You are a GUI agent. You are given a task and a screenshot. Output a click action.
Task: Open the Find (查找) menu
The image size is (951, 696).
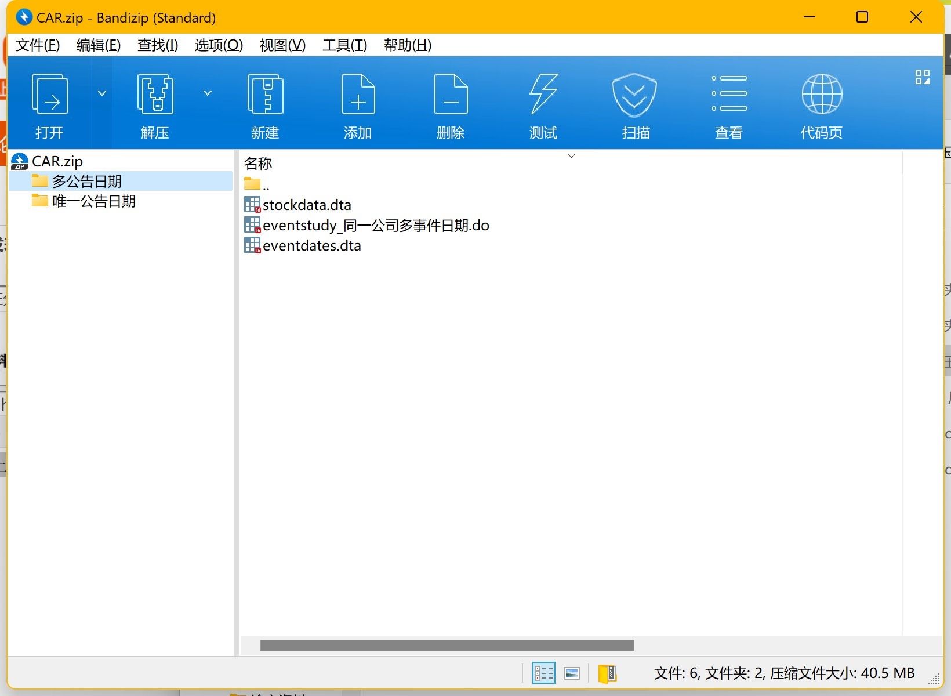coord(158,45)
